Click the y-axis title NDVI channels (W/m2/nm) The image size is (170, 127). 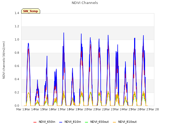4,60
